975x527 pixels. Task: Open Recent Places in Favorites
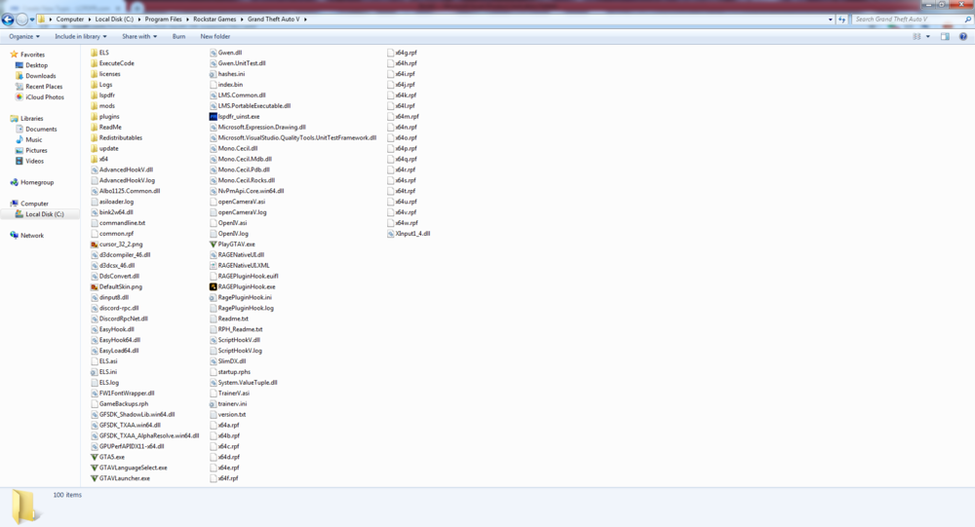click(x=44, y=87)
